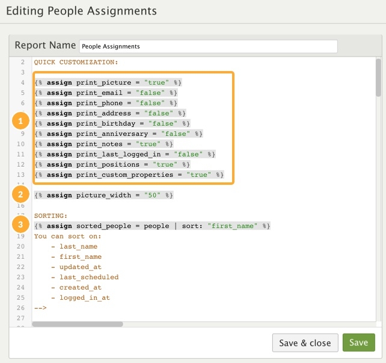
Task: Click the print_birthday assignment line
Action: (x=112, y=123)
